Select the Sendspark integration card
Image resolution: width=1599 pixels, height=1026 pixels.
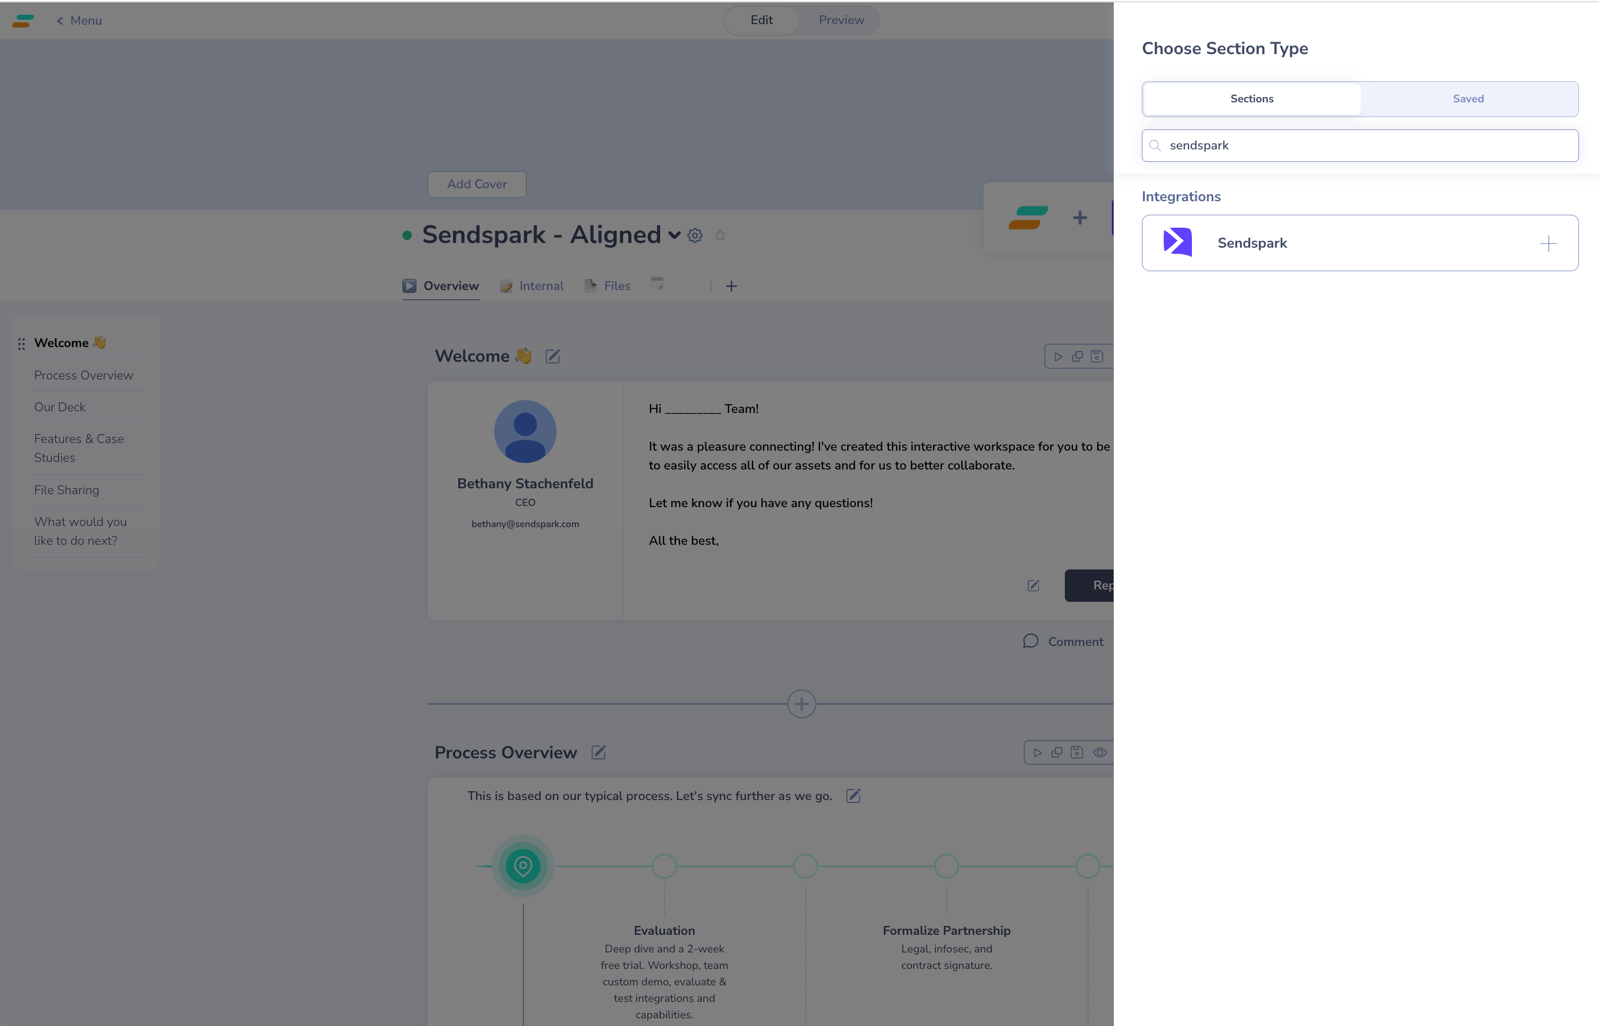point(1360,243)
